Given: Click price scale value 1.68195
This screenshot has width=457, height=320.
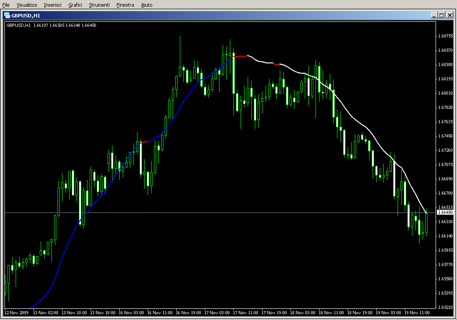Looking at the screenshot, I should [x=446, y=79].
